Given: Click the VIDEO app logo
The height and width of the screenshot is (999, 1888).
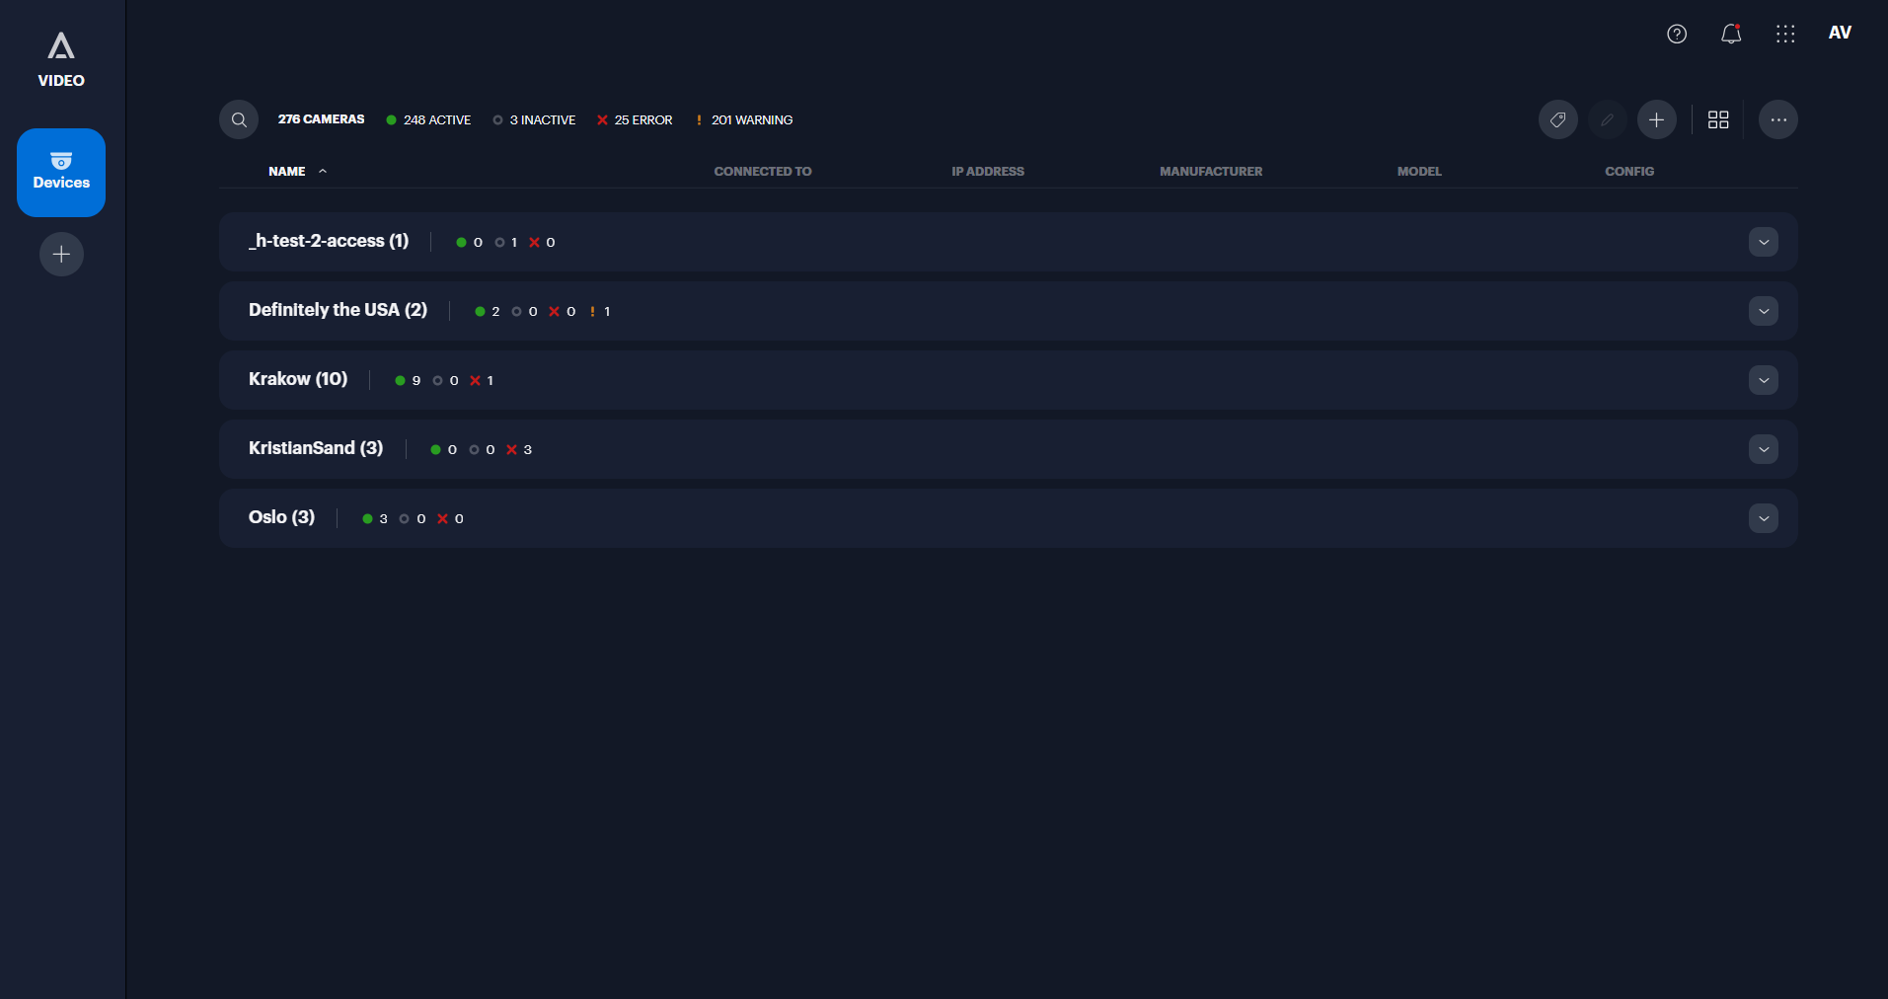Looking at the screenshot, I should click(x=61, y=59).
